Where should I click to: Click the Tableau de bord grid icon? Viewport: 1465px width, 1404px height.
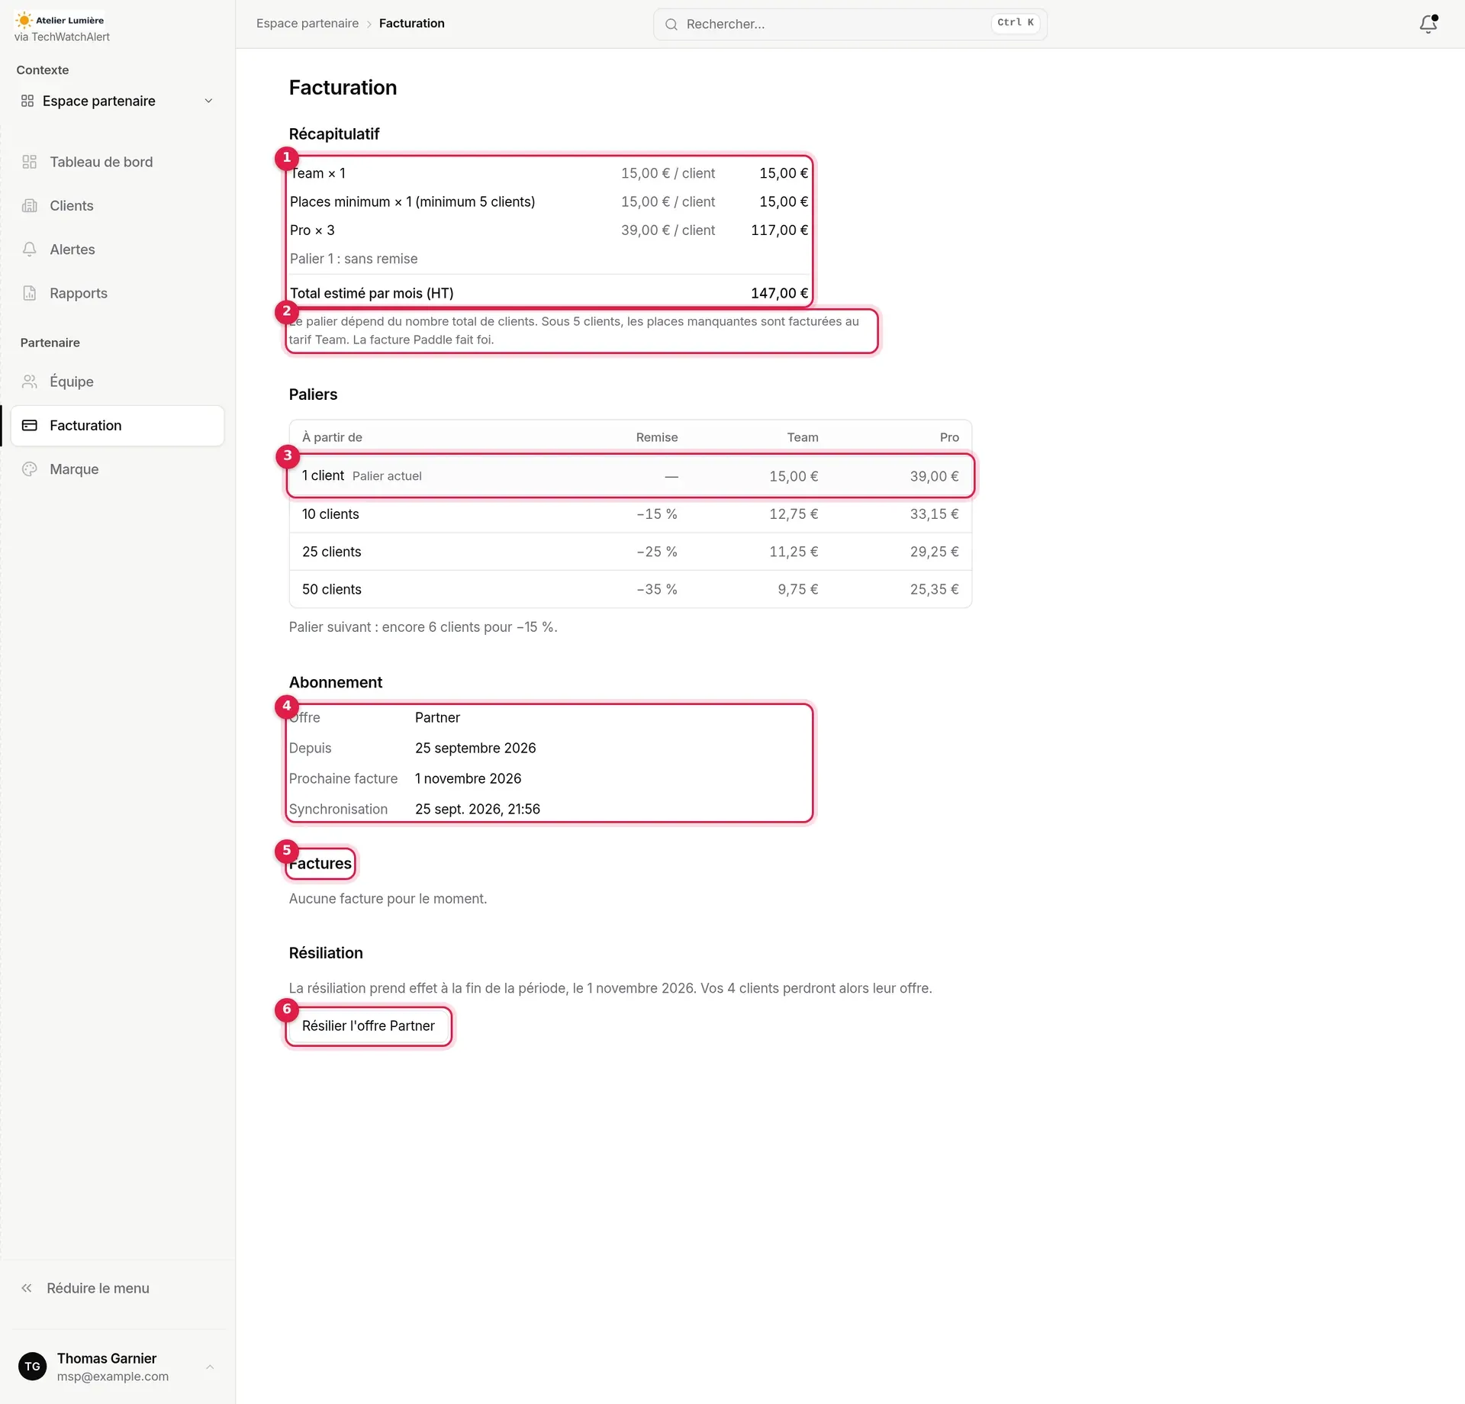(x=30, y=162)
